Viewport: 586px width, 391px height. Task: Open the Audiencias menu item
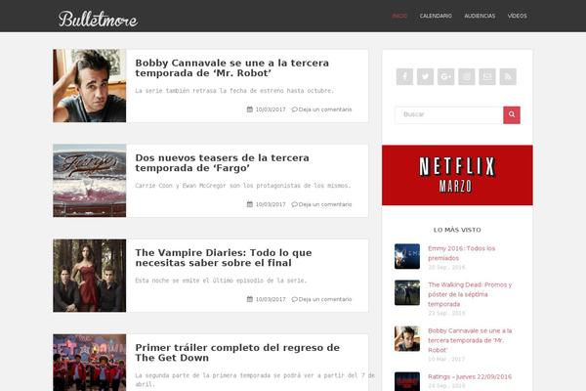tap(480, 16)
